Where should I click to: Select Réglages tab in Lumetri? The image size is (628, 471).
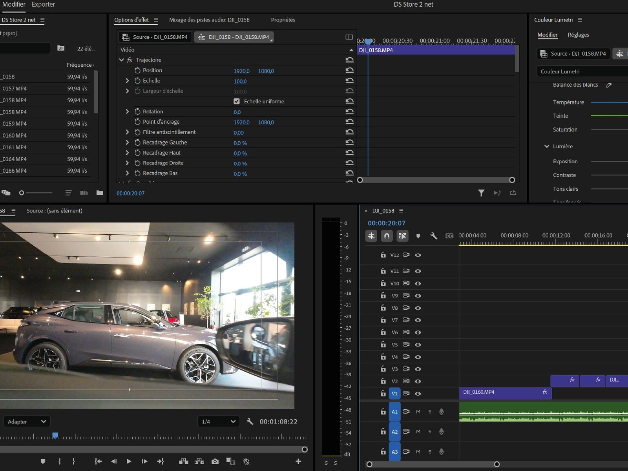[x=578, y=35]
